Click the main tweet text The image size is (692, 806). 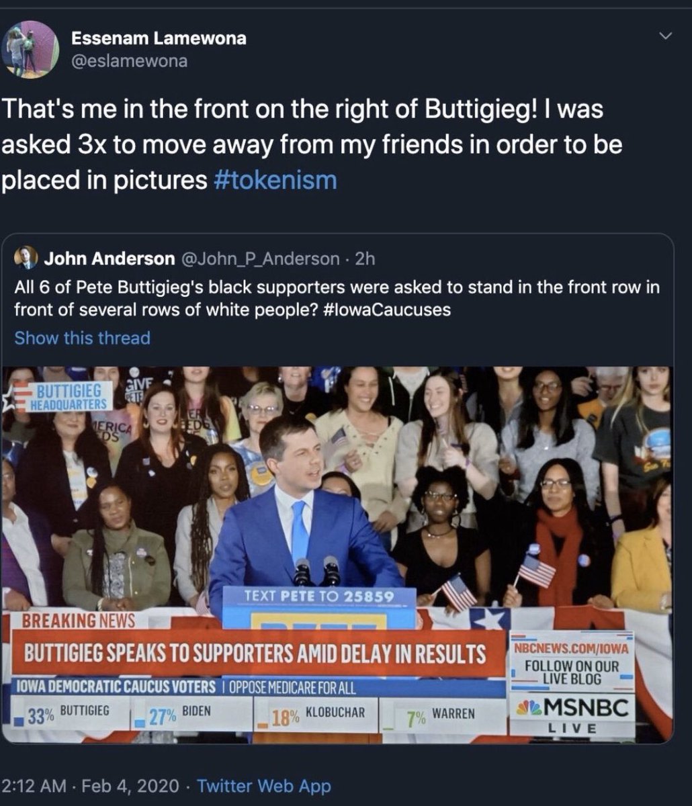pos(312,145)
